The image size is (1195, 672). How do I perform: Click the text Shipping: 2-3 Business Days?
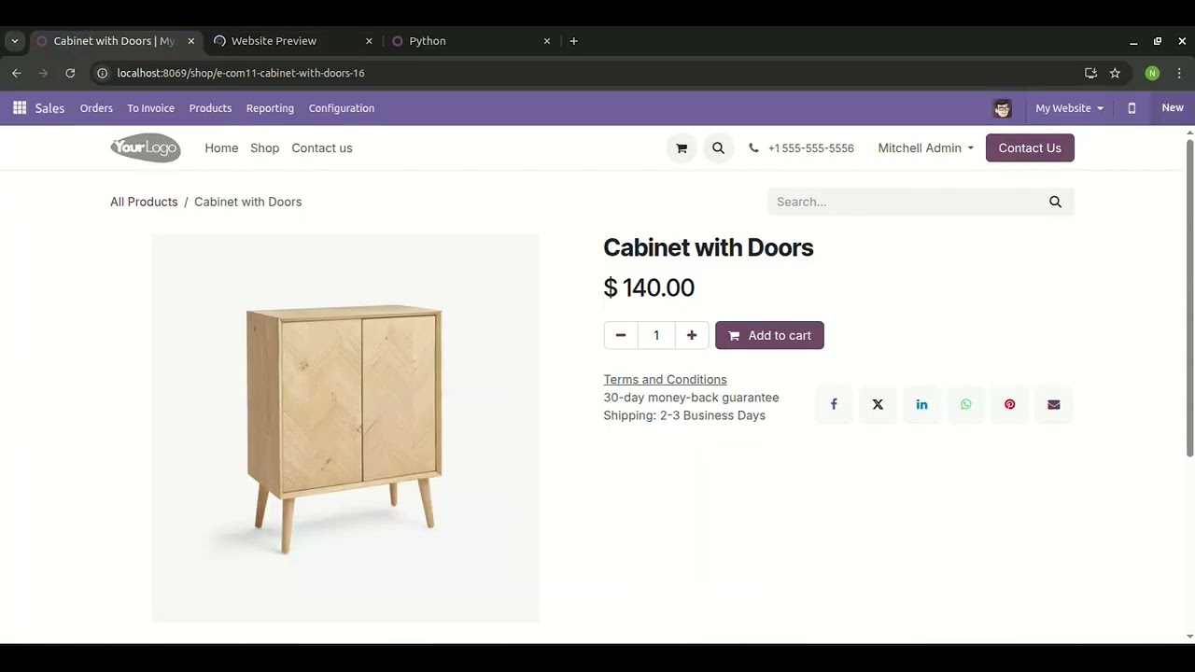coord(684,415)
